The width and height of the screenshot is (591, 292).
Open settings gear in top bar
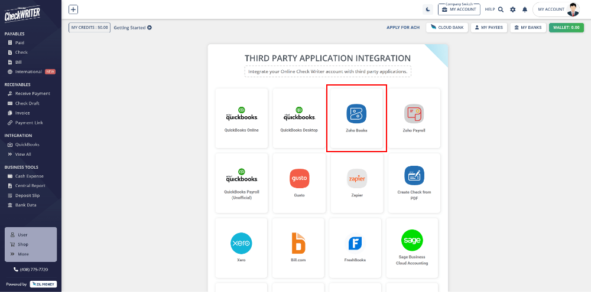click(512, 9)
